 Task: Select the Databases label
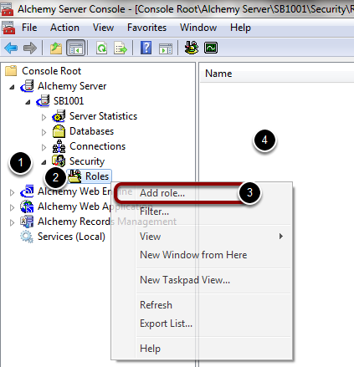click(91, 131)
